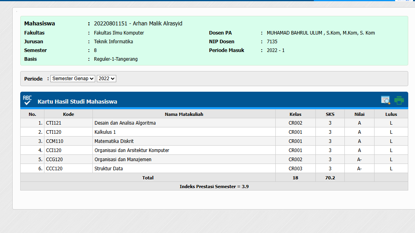
Task: Click the Matematika Diskrit course name
Action: [114, 141]
